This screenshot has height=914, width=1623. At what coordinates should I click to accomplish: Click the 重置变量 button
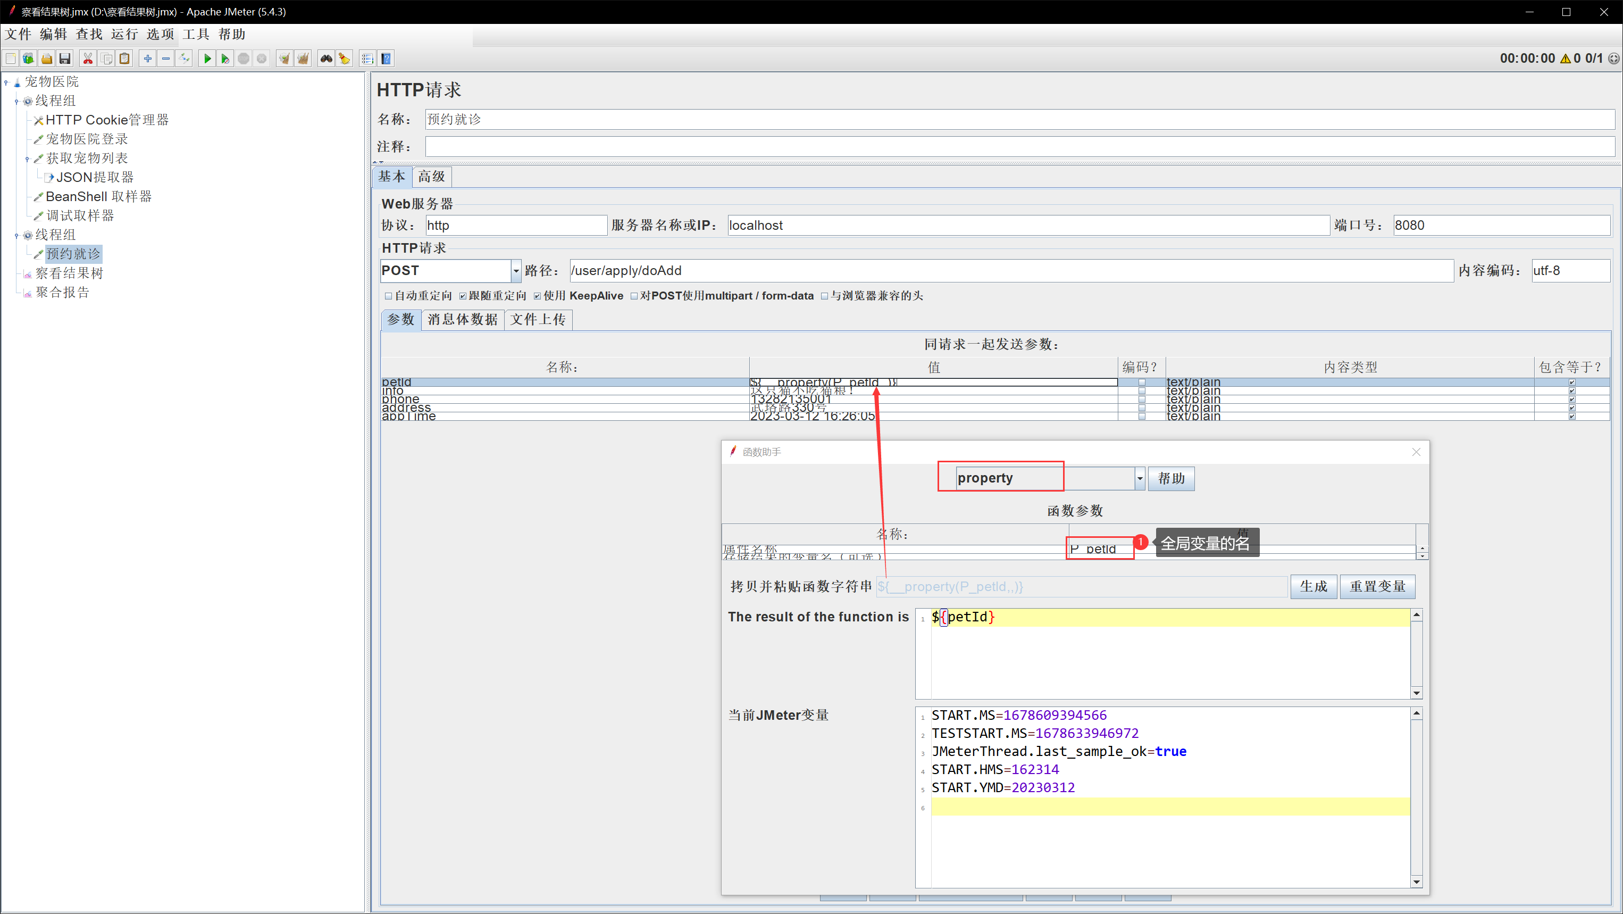click(1377, 586)
